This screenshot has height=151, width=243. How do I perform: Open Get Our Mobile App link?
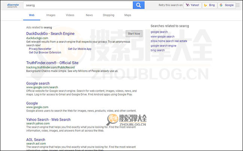[79, 49]
